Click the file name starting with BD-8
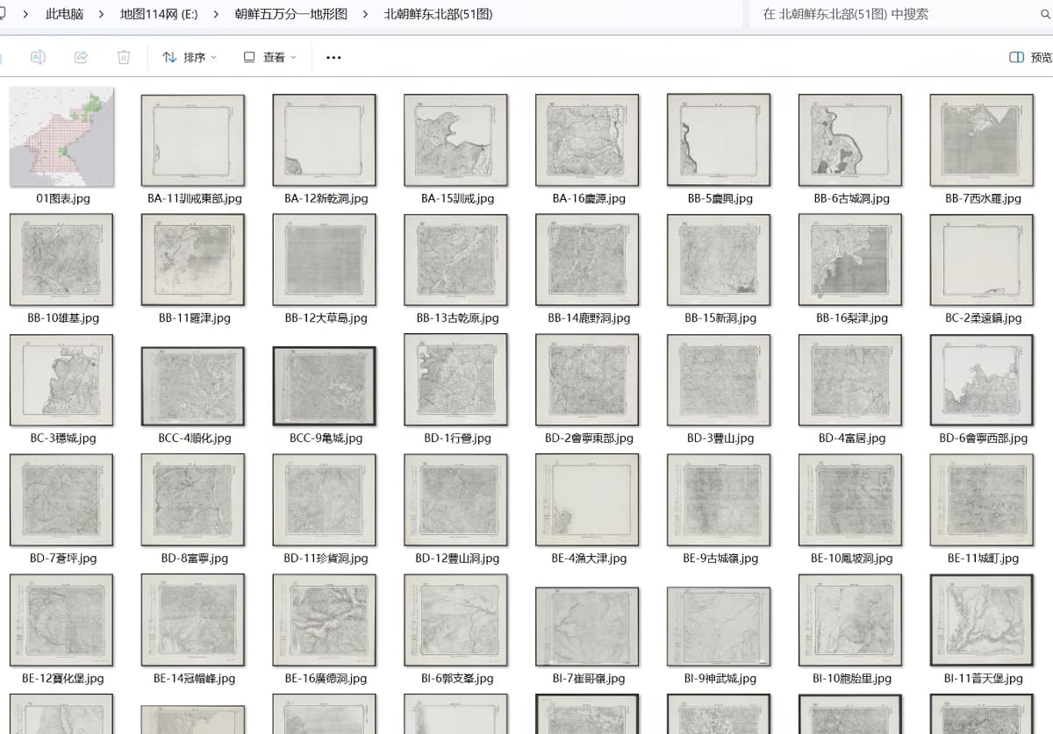This screenshot has width=1053, height=734. 194,559
